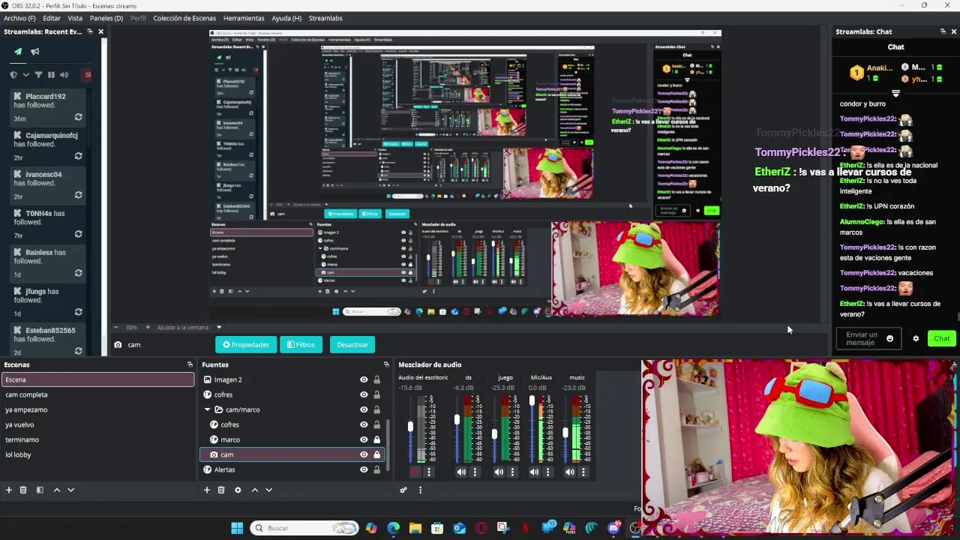Open scene filters icon in Escenas toolbar
960x540 pixels.
tap(40, 490)
